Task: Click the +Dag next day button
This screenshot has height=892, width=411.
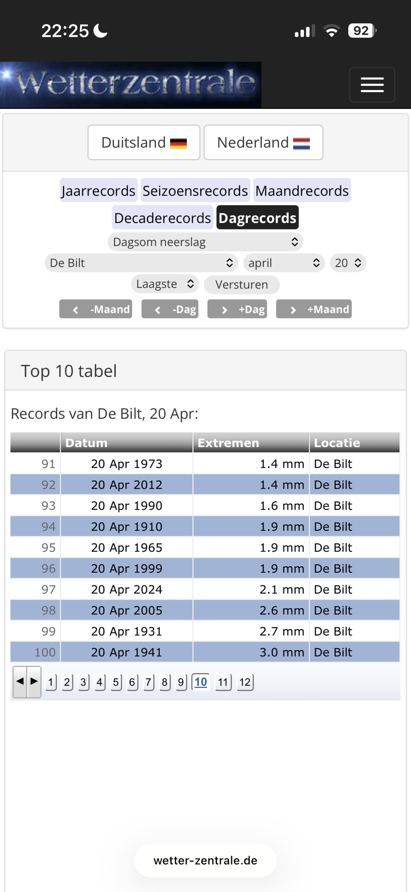Action: click(237, 309)
